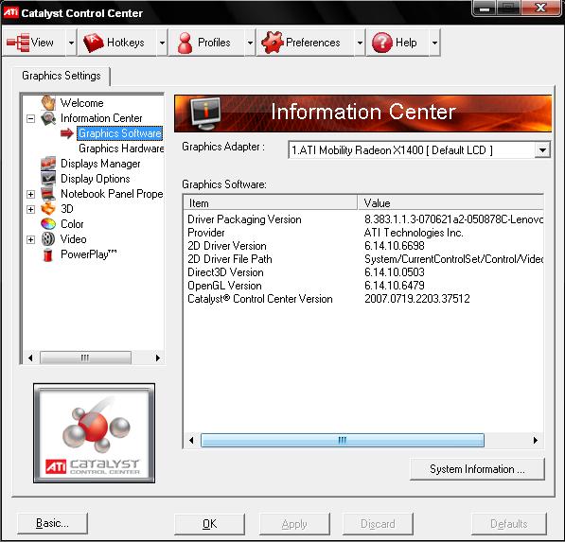Sort by the Value column header
Viewport: 565px width, 542px height.
click(x=450, y=202)
